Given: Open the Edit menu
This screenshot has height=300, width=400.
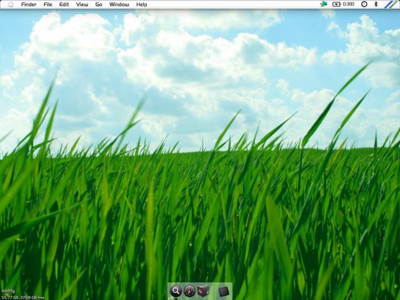Looking at the screenshot, I should [64, 4].
